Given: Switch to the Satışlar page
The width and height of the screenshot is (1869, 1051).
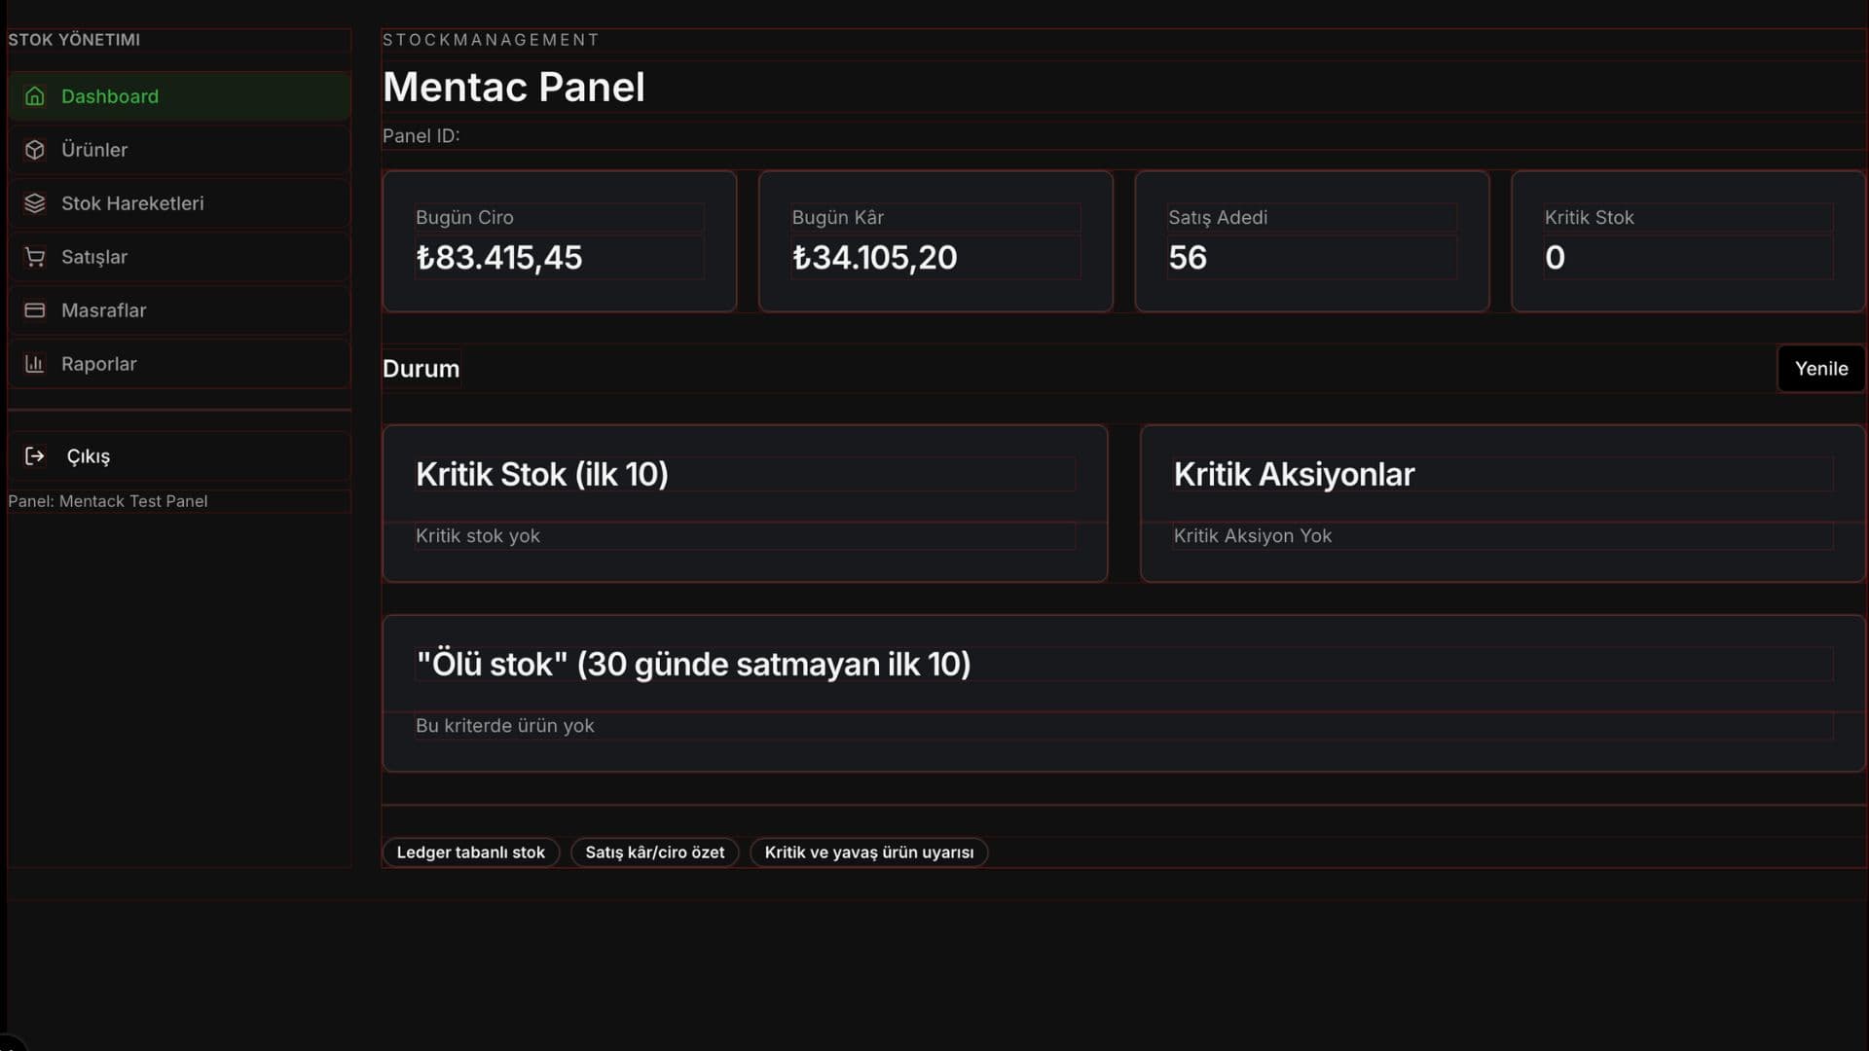Looking at the screenshot, I should coord(94,257).
